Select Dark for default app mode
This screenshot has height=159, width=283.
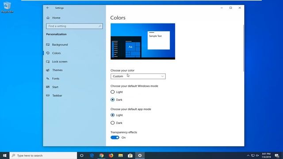(113, 123)
